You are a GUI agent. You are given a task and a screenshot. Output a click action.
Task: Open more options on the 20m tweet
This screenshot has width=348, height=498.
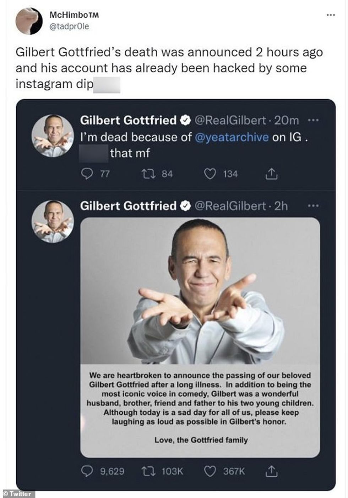[x=313, y=120]
